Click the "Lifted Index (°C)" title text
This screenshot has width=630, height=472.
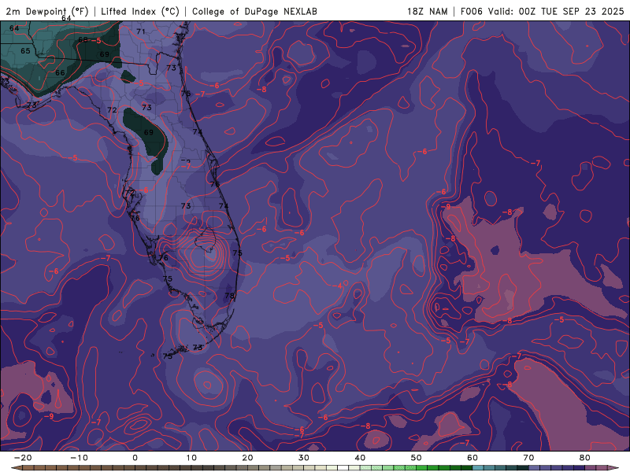[x=140, y=11]
